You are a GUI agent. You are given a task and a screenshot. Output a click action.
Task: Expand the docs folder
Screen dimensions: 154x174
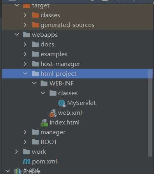coord(25,44)
